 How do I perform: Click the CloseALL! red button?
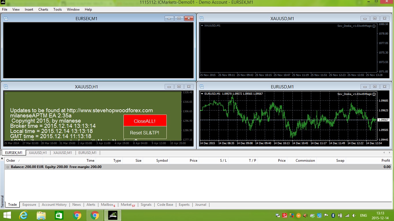point(145,121)
